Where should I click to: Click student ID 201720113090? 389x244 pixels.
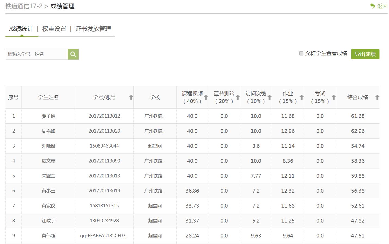click(104, 161)
